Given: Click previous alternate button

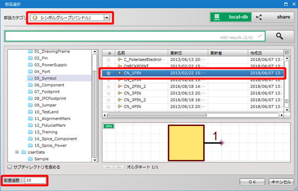Looking at the screenshot, I should pyautogui.click(x=108, y=167).
